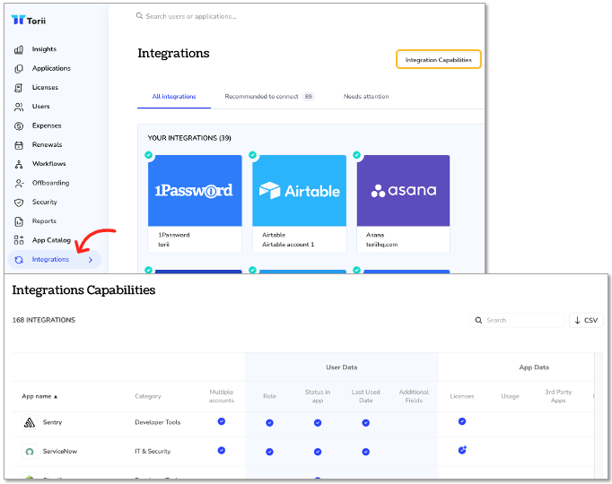Click the ServiceNow Licenses checkmark with plus
The width and height of the screenshot is (612, 484).
(x=462, y=450)
